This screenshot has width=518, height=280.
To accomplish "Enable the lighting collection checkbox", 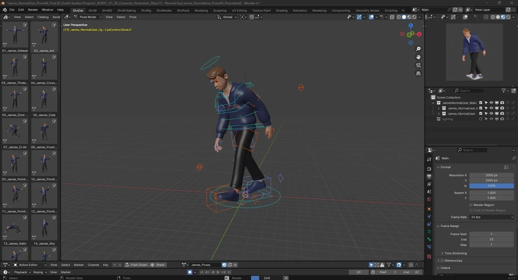I will coord(481,119).
